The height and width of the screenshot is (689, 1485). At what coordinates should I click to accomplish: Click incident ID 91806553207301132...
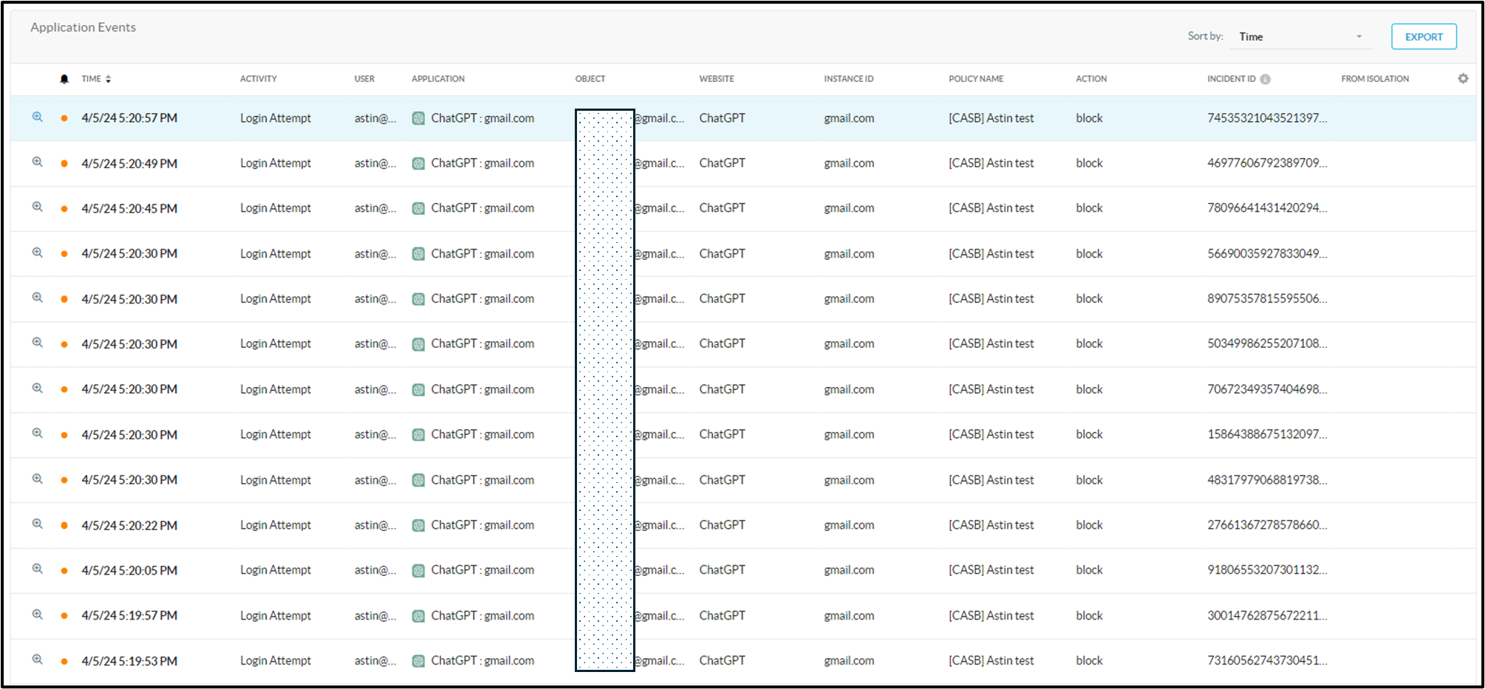click(x=1267, y=570)
